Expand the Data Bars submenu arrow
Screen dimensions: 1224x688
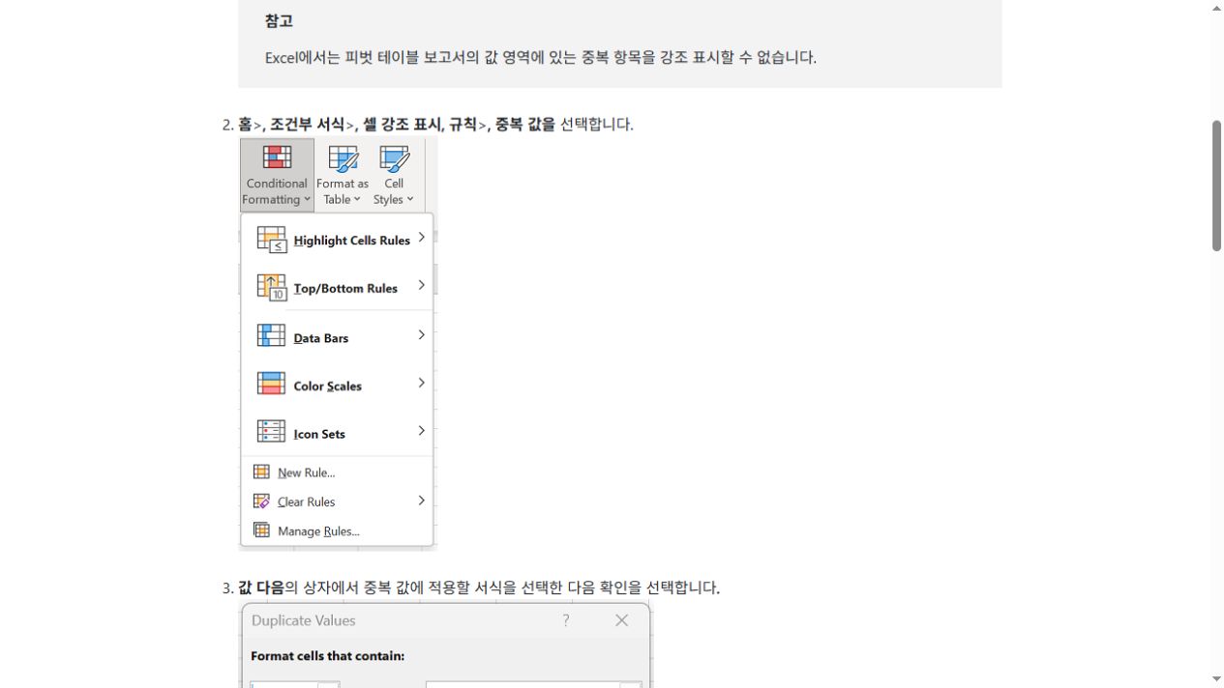pyautogui.click(x=421, y=335)
